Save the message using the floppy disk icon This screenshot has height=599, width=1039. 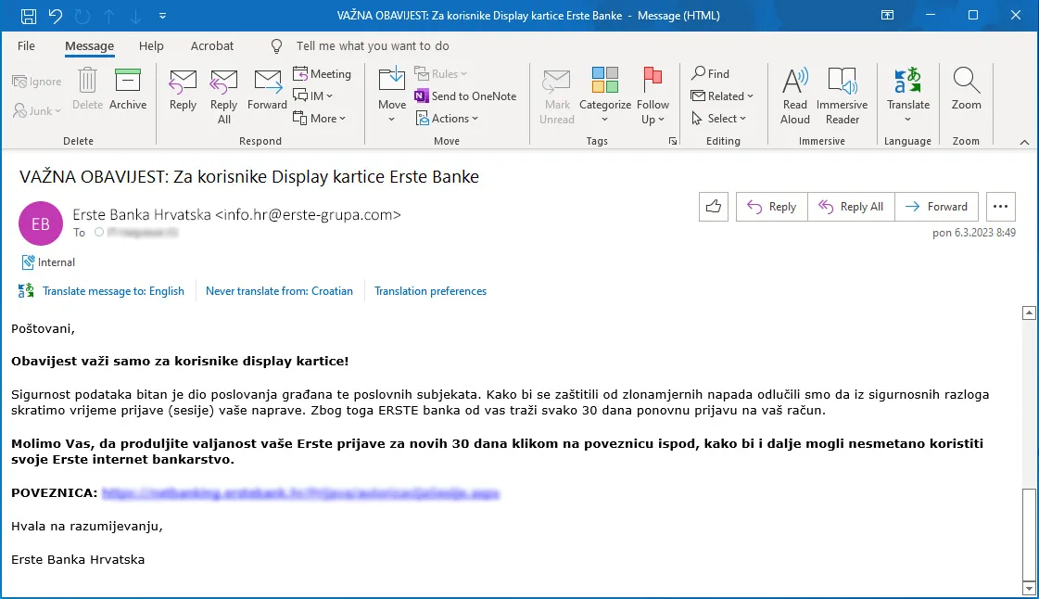pyautogui.click(x=28, y=15)
